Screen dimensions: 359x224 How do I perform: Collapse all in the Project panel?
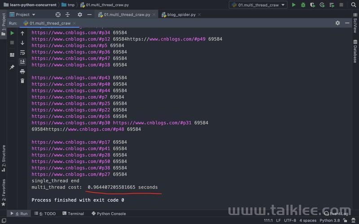[68, 15]
